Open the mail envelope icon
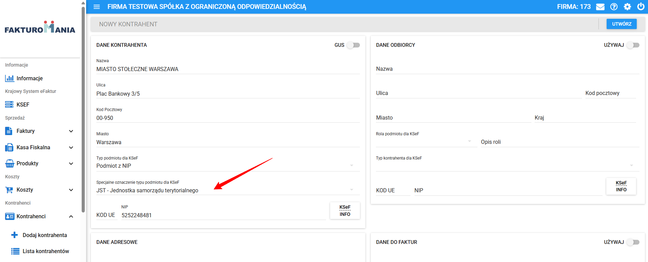Viewport: 648px width, 262px height. coord(600,7)
